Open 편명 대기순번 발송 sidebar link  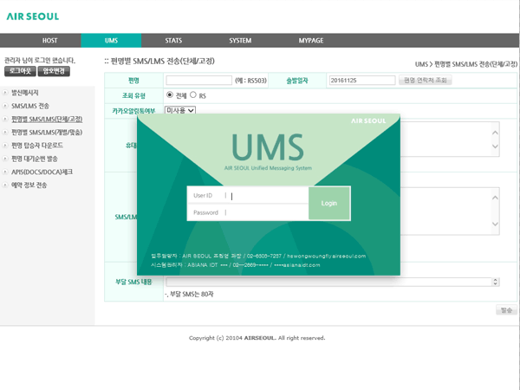35,159
